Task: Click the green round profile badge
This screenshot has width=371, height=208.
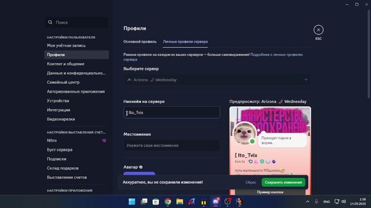Action: click(x=262, y=162)
